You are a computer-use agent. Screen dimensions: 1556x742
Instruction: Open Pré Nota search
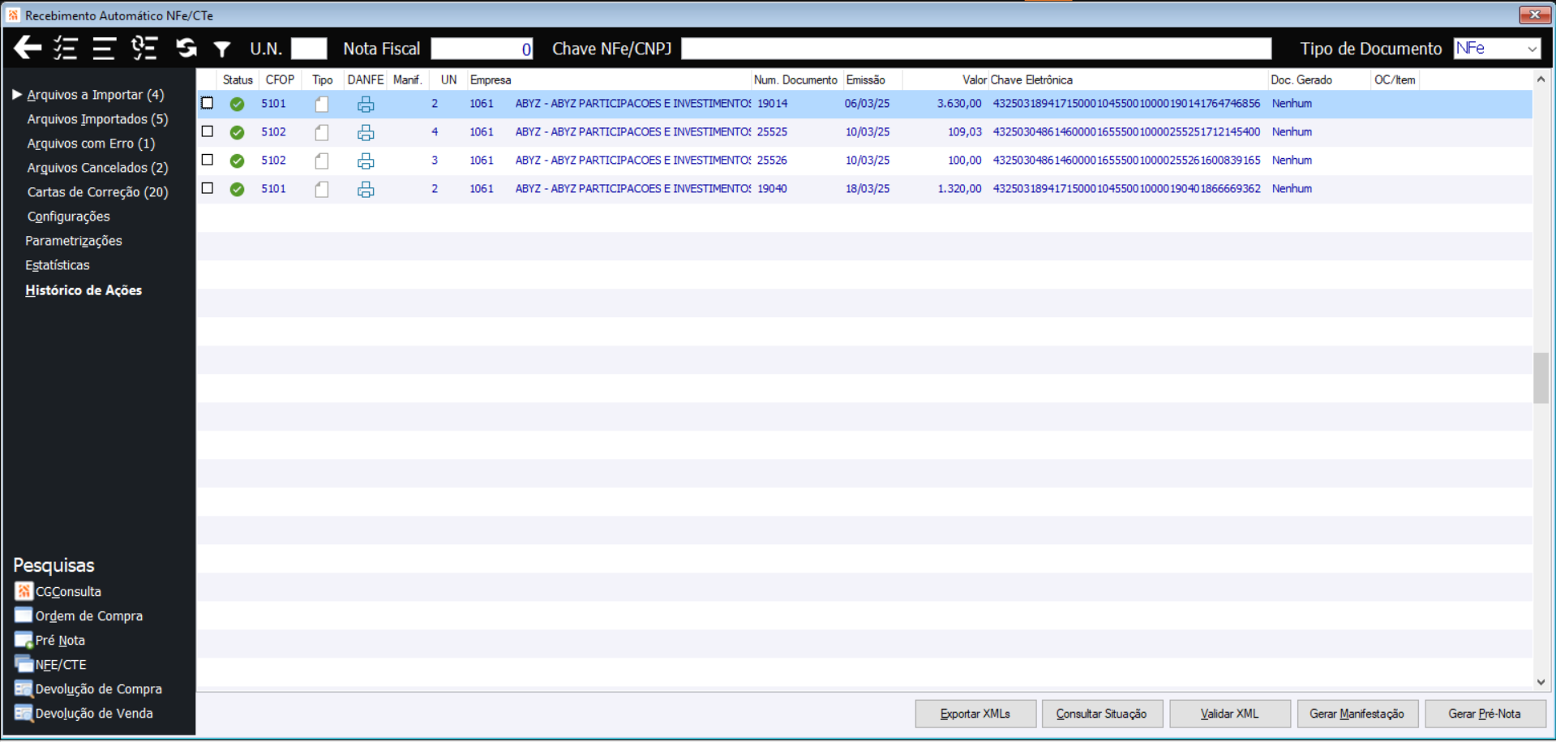50,640
